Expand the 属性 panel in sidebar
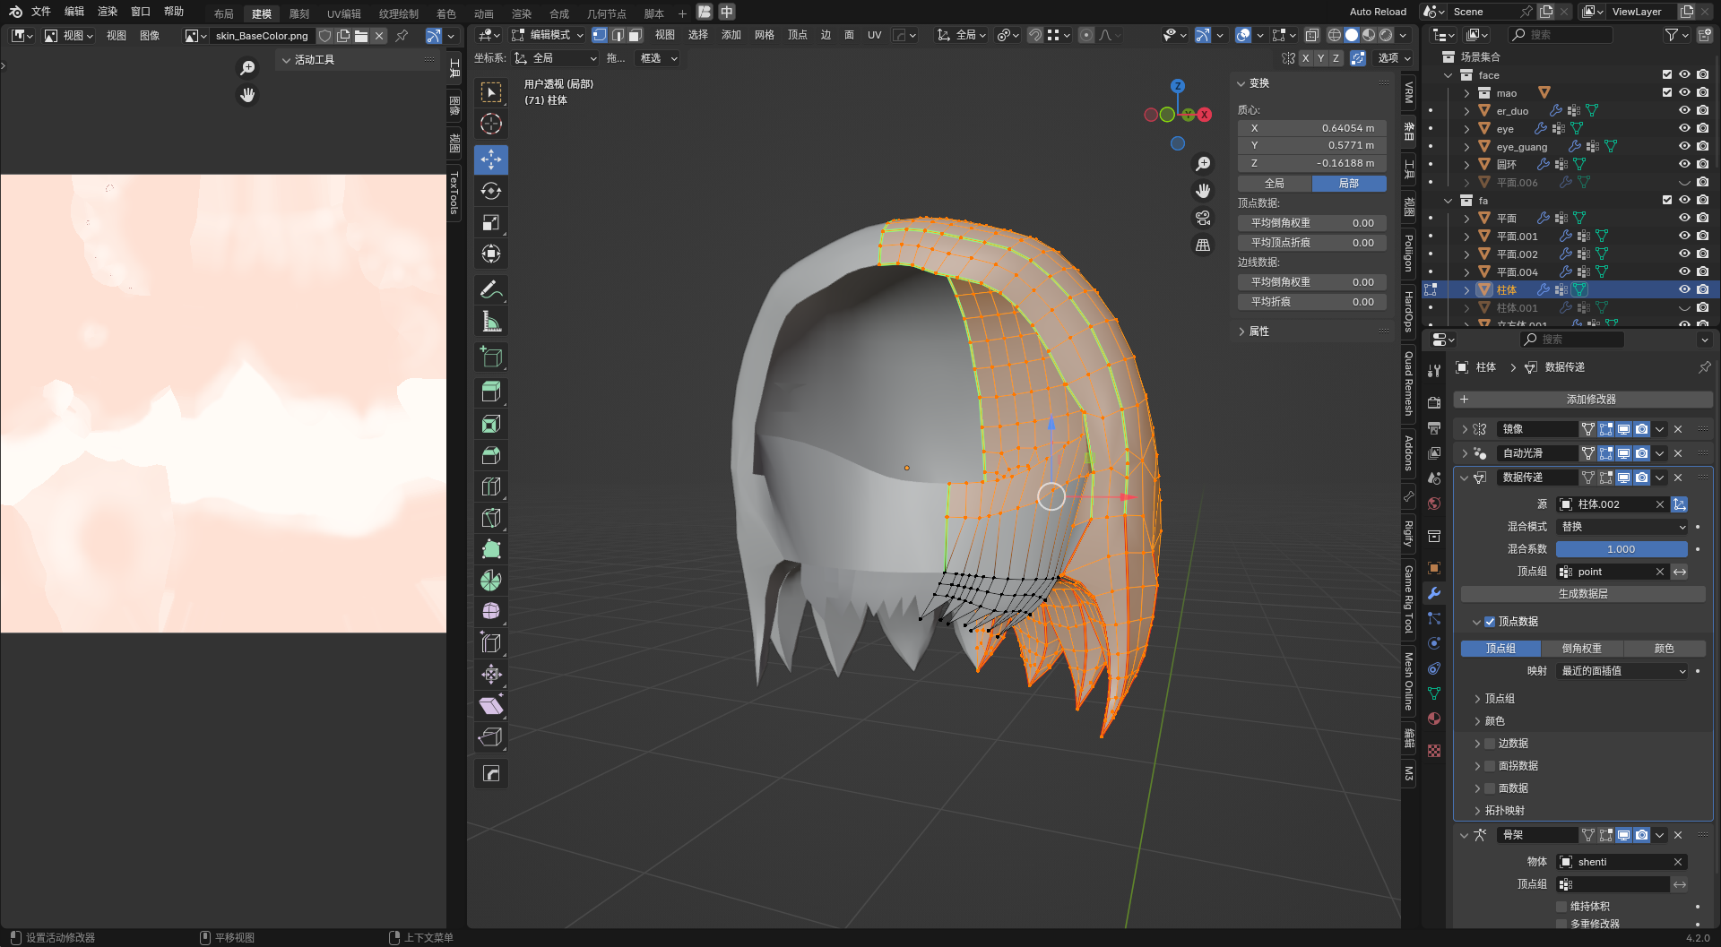Viewport: 1721px width, 947px height. pos(1258,331)
